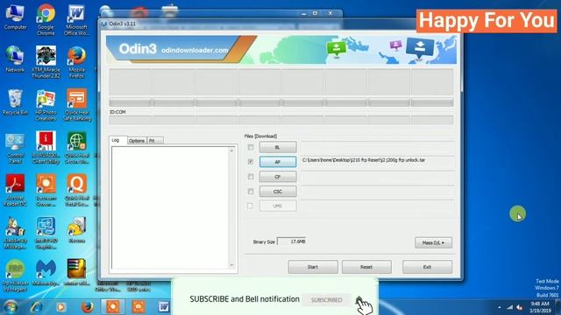Click the CSC file button
The image size is (561, 315).
[x=278, y=192]
